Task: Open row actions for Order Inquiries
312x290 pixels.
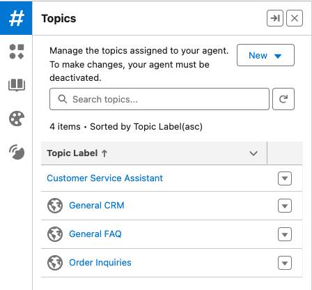Action: pos(285,263)
